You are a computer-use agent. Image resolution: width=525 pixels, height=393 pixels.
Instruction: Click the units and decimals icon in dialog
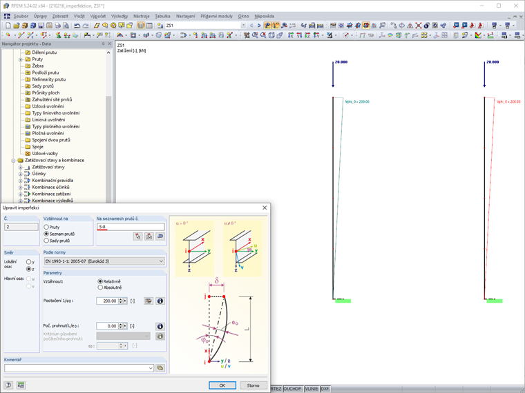pyautogui.click(x=21, y=385)
